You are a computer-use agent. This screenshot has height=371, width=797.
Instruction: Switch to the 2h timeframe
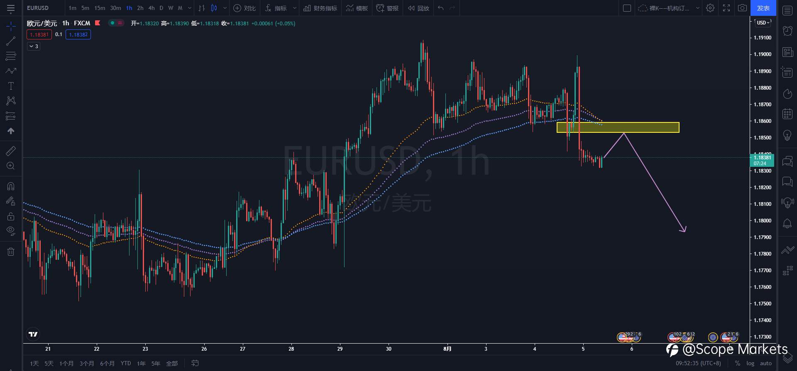tap(140, 8)
